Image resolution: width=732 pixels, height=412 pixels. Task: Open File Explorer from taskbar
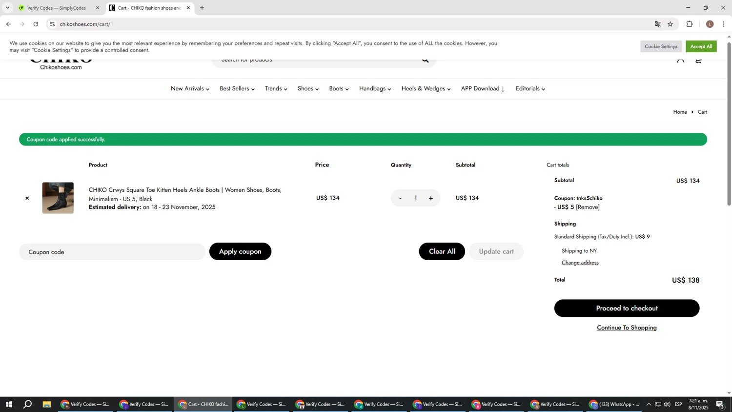click(47, 404)
